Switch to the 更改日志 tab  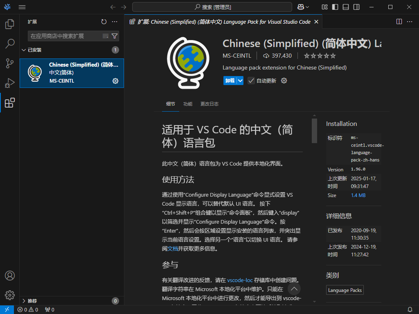point(209,104)
